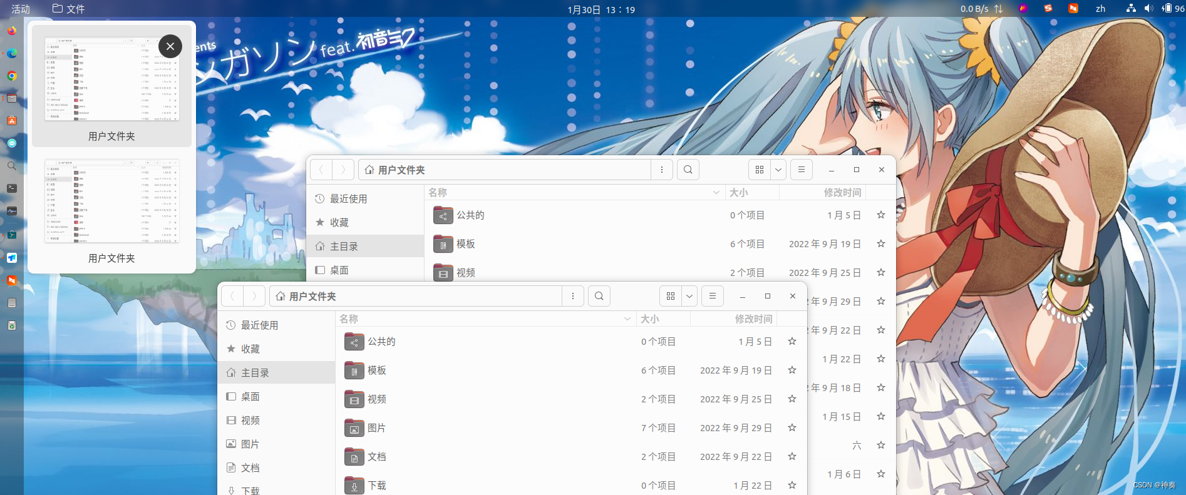The image size is (1186, 495).
Task: Open the hamburger menu in the front Files window
Action: (x=713, y=296)
